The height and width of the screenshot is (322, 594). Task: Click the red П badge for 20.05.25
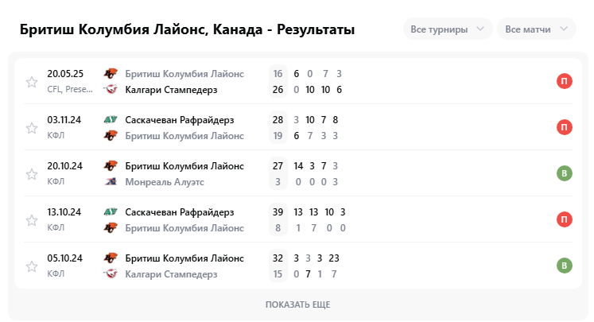[564, 81]
